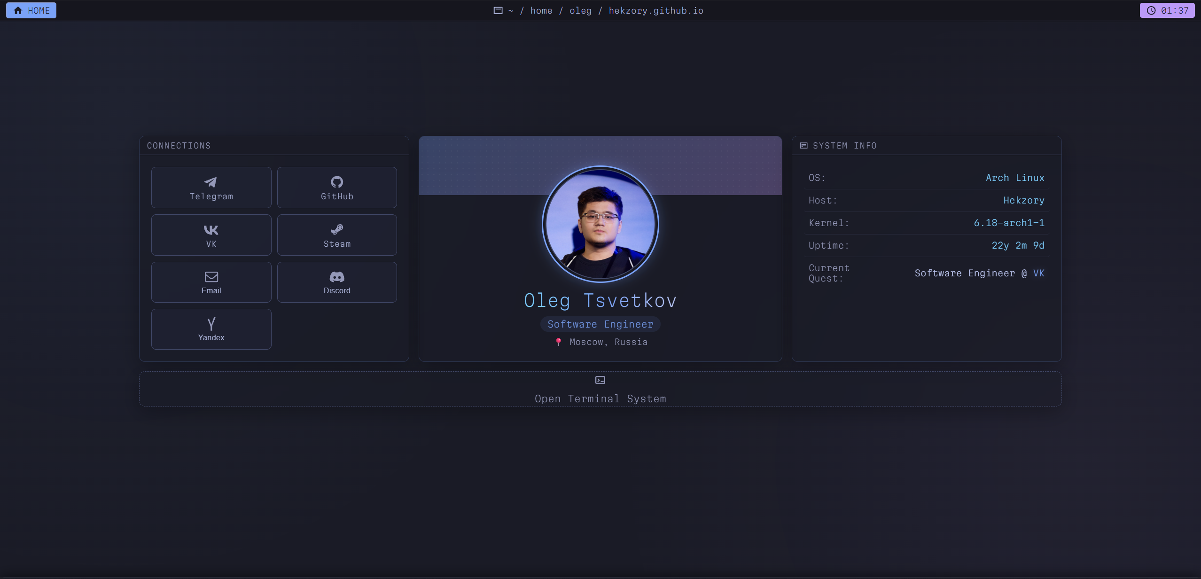Select the 'home' breadcrumb path segment
1201x579 pixels.
(x=541, y=10)
